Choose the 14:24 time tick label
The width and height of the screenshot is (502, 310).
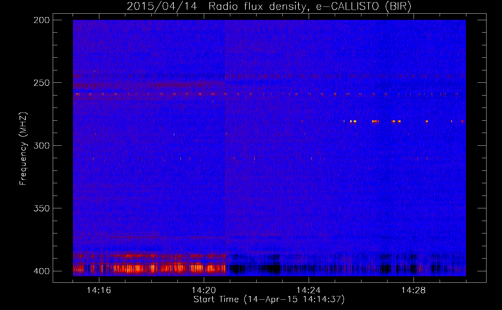[x=309, y=290]
